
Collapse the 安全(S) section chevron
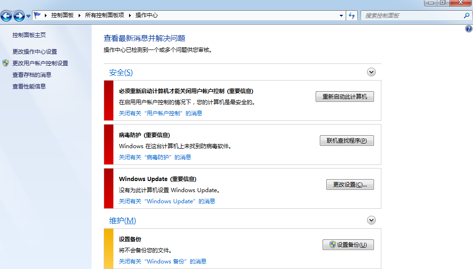click(371, 72)
